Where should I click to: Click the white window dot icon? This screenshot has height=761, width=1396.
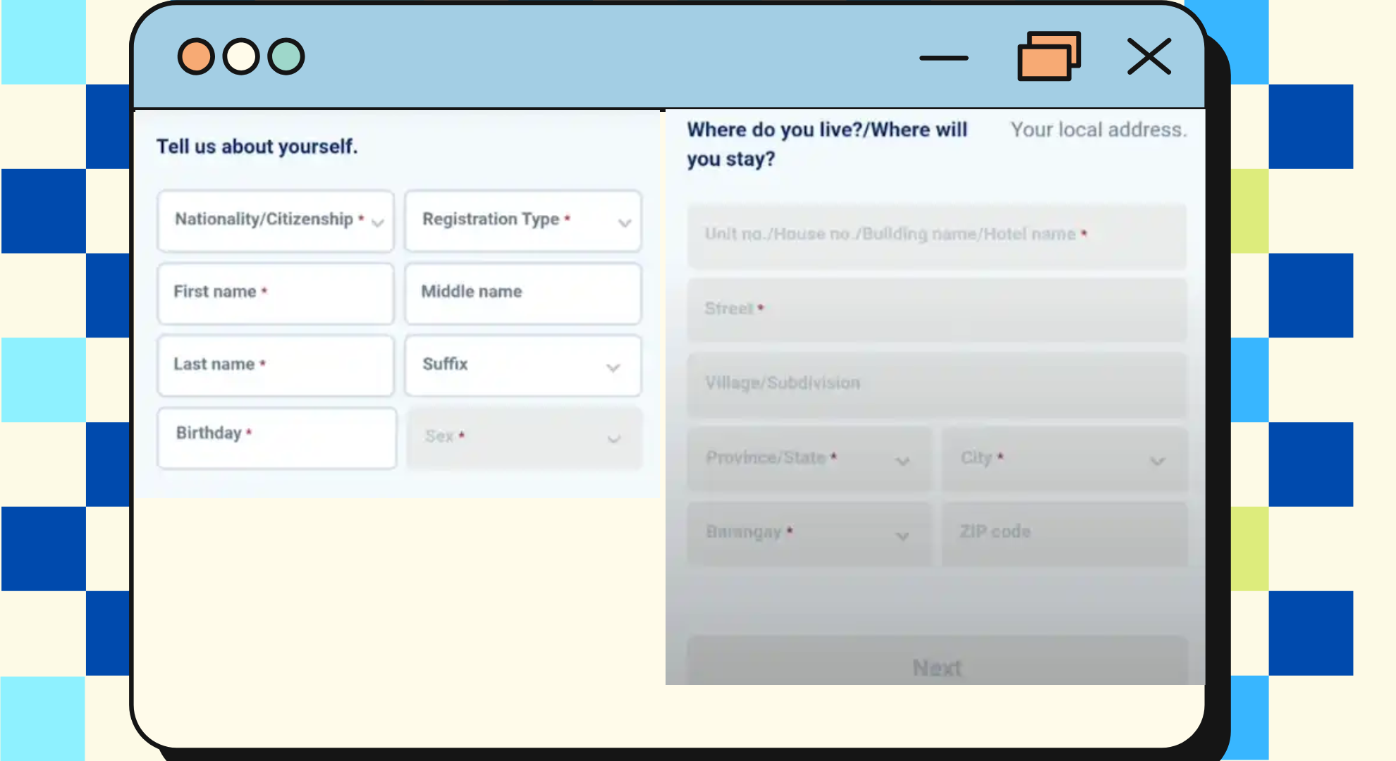[240, 56]
